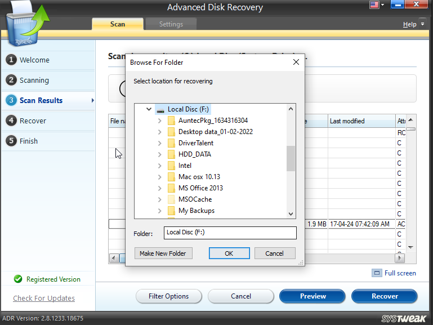Open the Help menu dropdown arrow
Viewport: 433px width, 325px height.
coord(422,24)
